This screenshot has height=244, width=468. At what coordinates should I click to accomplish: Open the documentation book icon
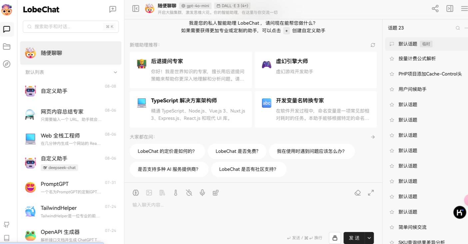7,238
